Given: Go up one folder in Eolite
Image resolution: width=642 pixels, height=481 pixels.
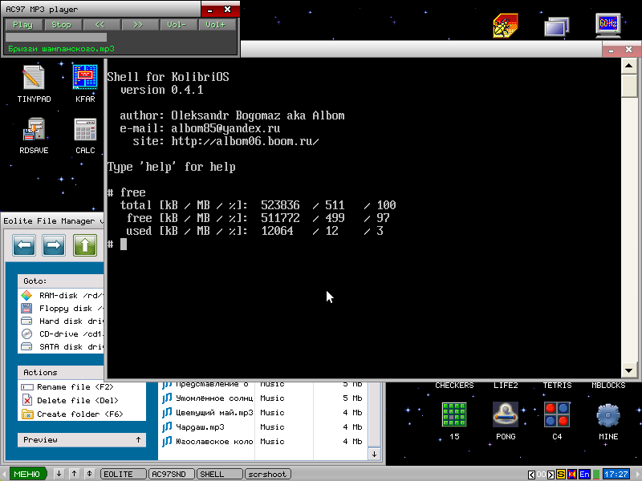Looking at the screenshot, I should 85,245.
